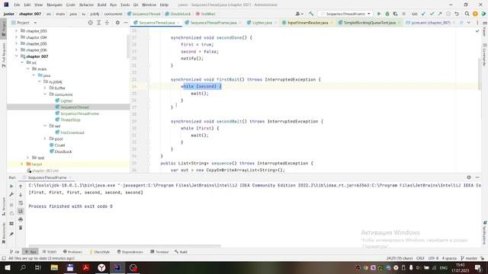The width and height of the screenshot is (488, 274).
Task: Start debugging with the bug icon
Action: click(x=387, y=14)
